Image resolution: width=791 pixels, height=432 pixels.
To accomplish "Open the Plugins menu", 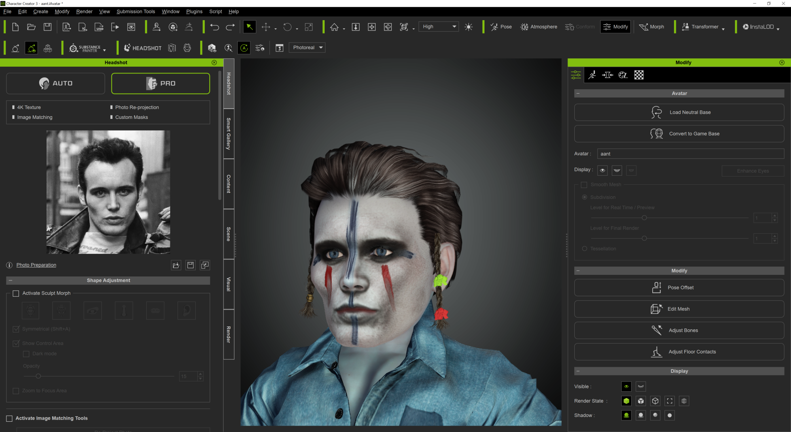I will point(194,11).
